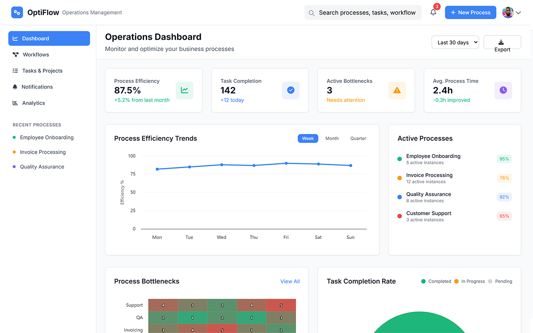Click the 95% badge
Viewport: 533px width, 333px height.
click(504, 159)
